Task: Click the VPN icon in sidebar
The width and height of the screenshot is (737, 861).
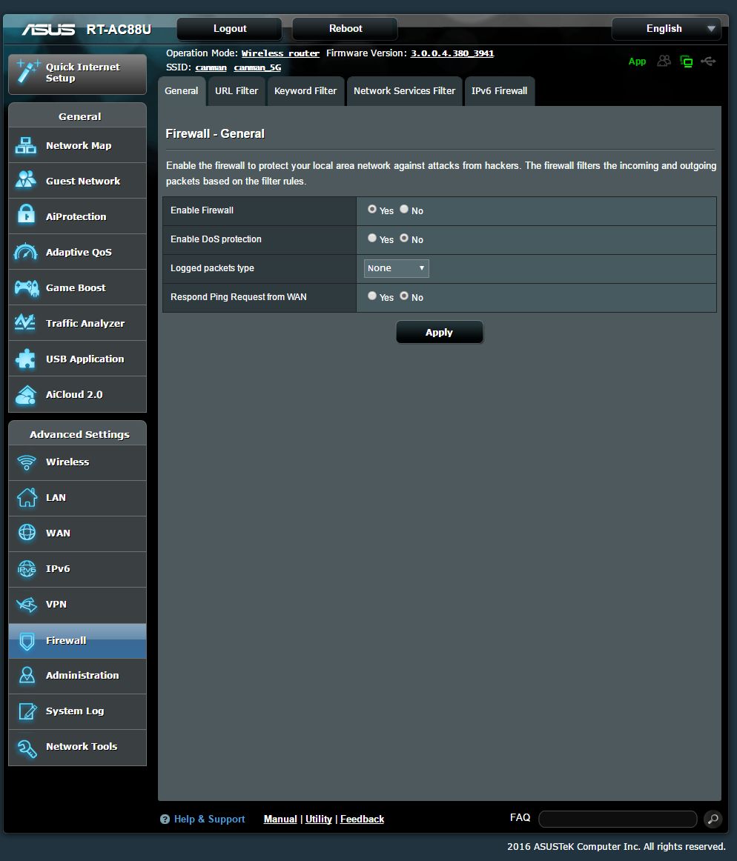Action: 26,605
